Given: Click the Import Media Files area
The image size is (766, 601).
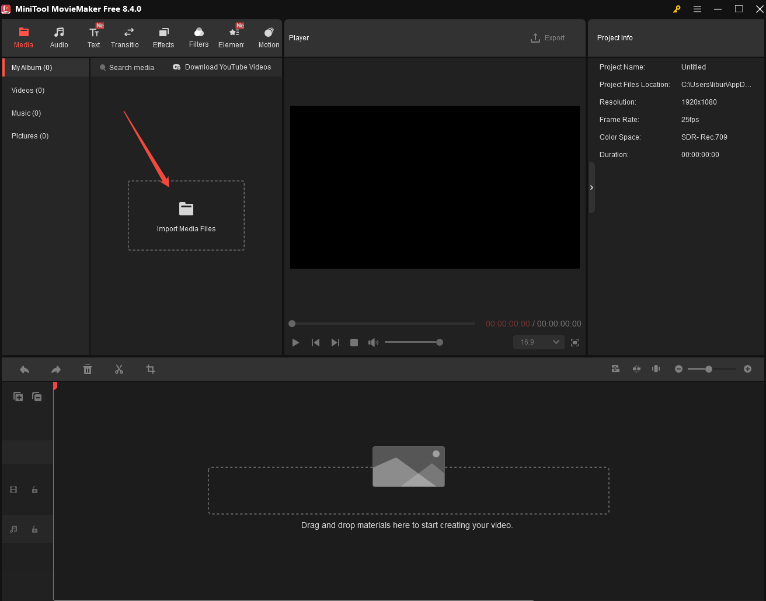Looking at the screenshot, I should 186,215.
